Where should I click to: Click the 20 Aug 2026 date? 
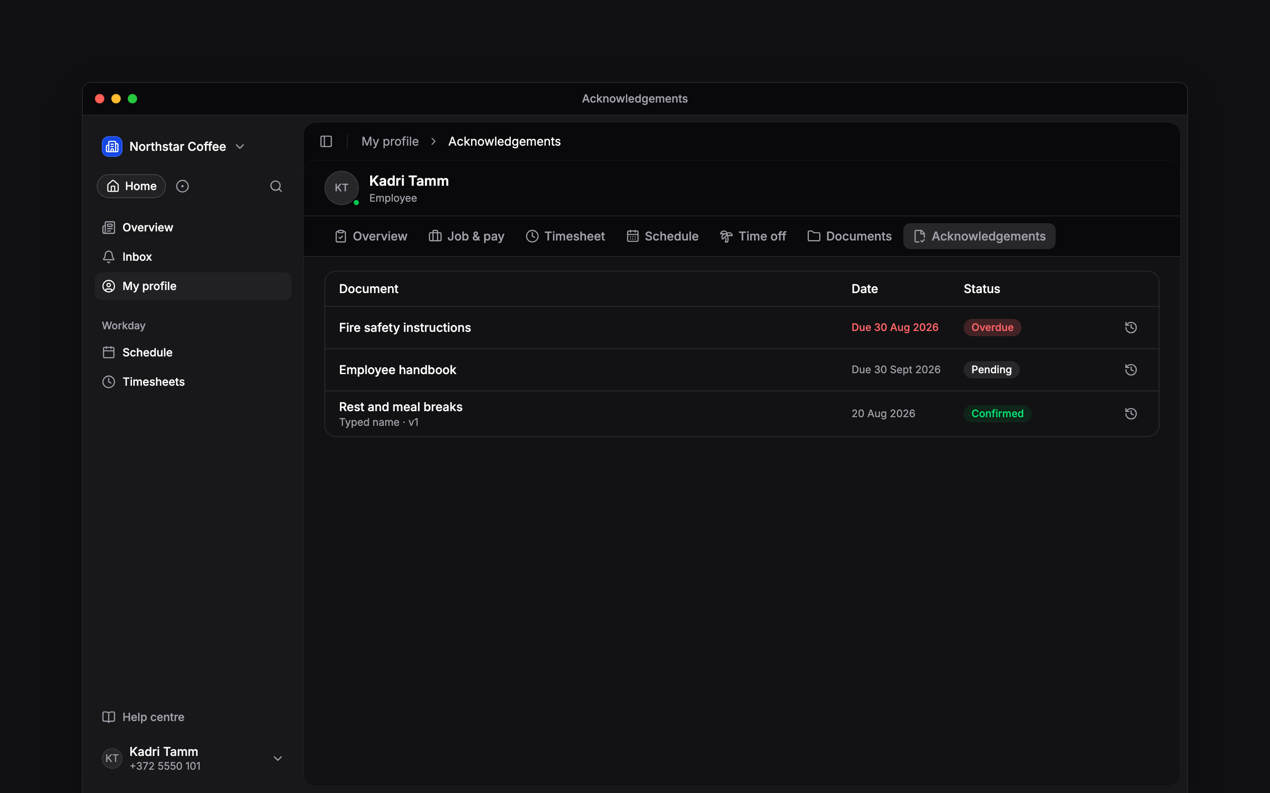(883, 414)
